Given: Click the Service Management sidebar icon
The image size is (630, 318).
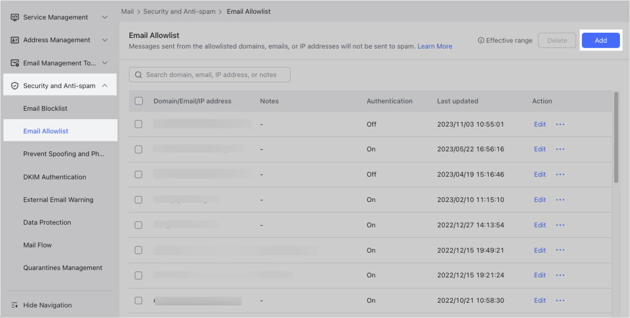Looking at the screenshot, I should (x=15, y=17).
